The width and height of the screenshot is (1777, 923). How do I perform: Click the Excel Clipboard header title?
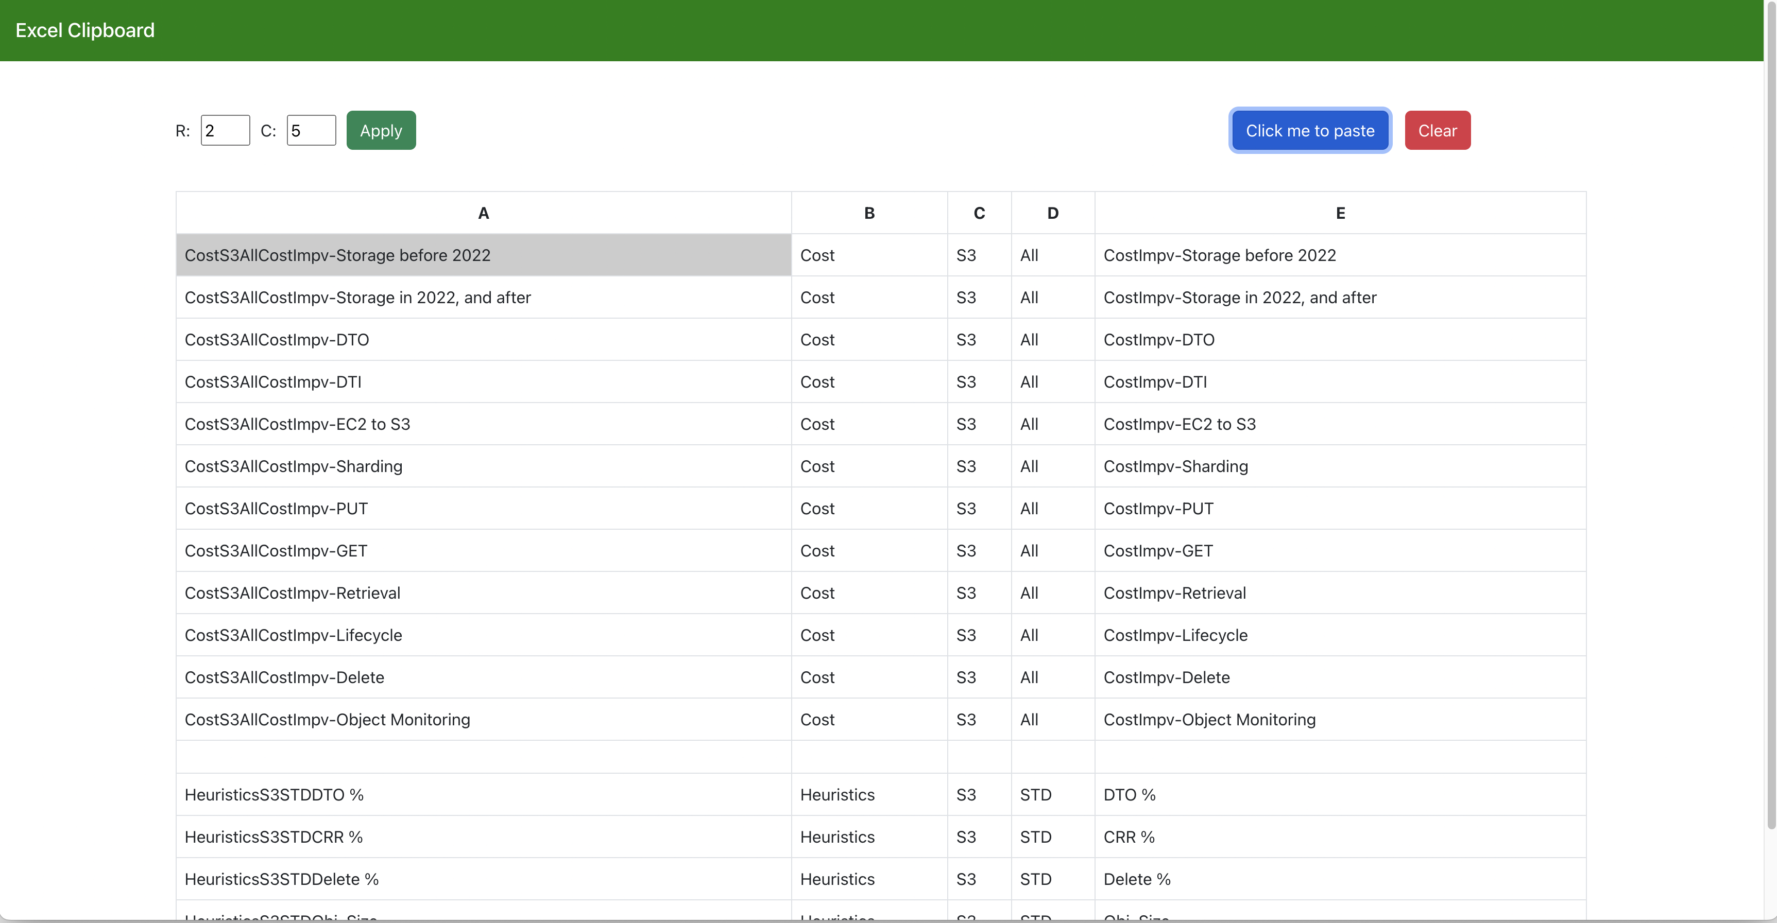[x=85, y=30]
